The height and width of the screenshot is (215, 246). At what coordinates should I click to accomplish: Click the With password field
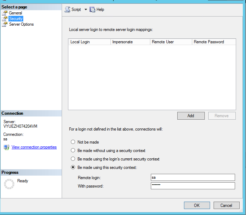pos(193,186)
